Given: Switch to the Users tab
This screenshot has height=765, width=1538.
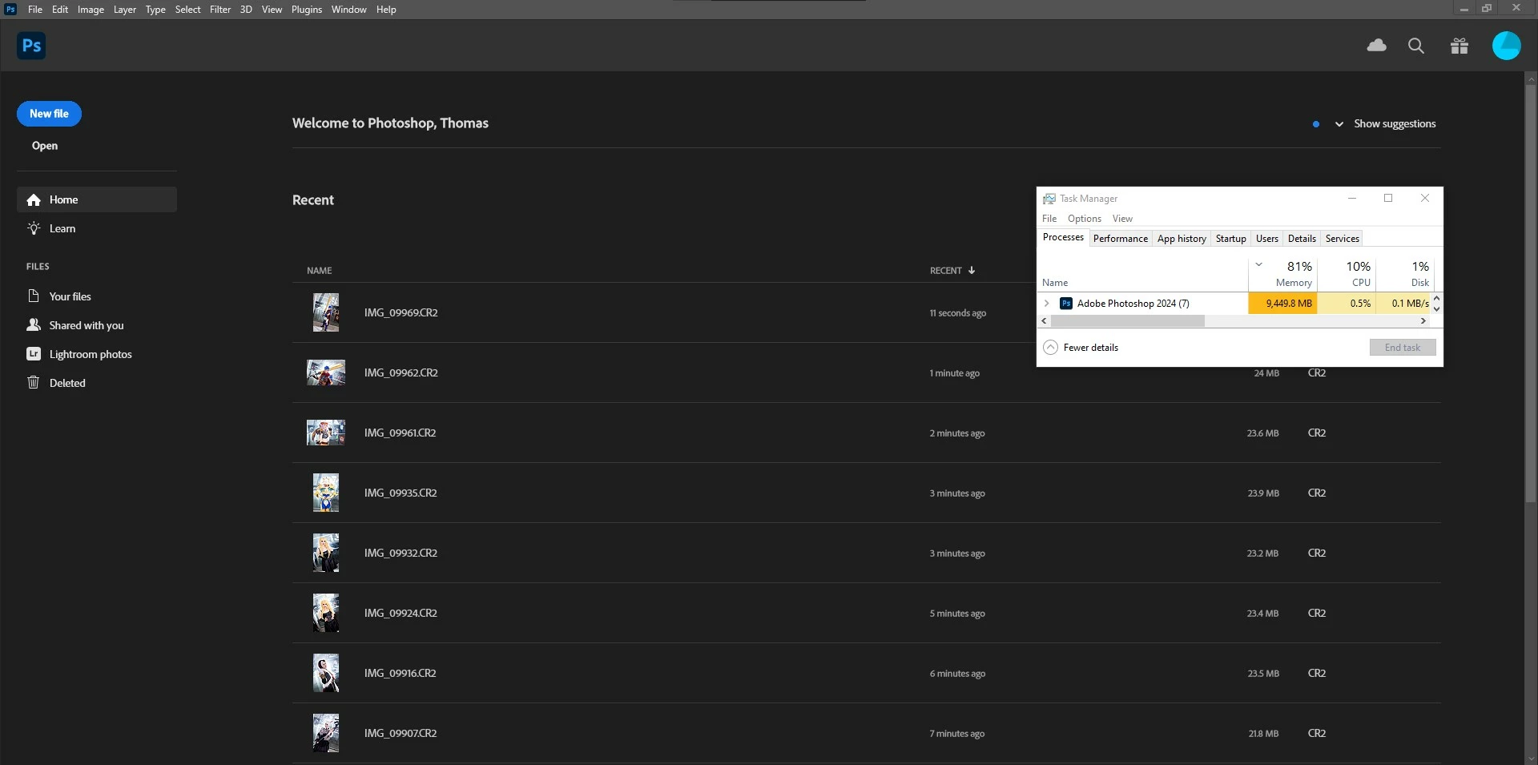Looking at the screenshot, I should [x=1267, y=239].
